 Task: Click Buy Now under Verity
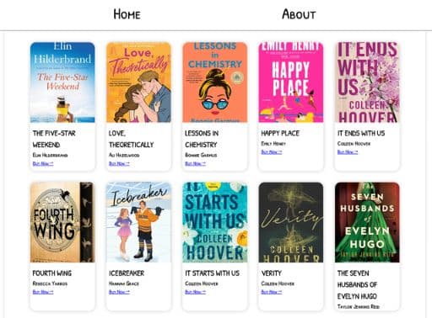point(272,292)
